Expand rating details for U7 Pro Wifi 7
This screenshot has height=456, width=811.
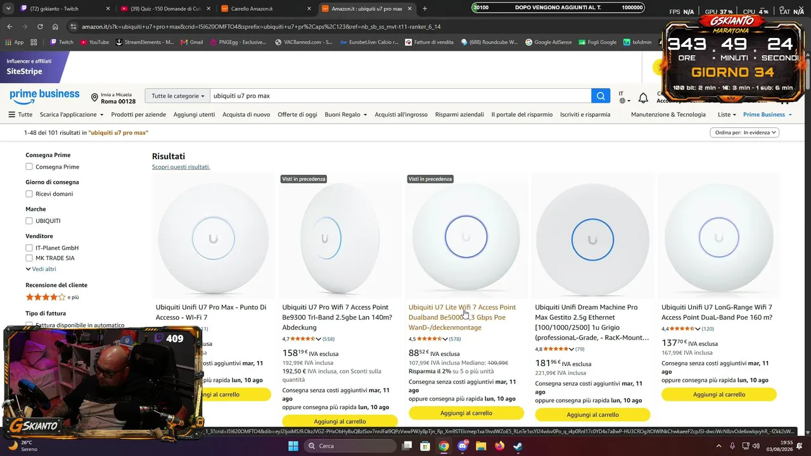click(318, 339)
